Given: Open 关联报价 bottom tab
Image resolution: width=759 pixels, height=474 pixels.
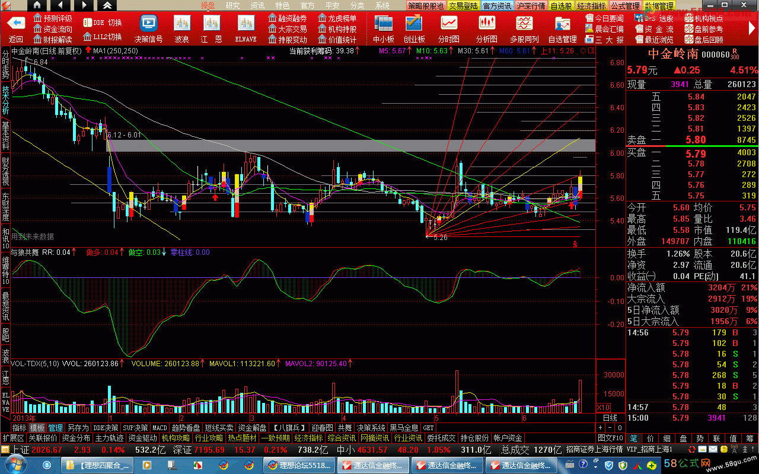Looking at the screenshot, I should pyautogui.click(x=43, y=438).
